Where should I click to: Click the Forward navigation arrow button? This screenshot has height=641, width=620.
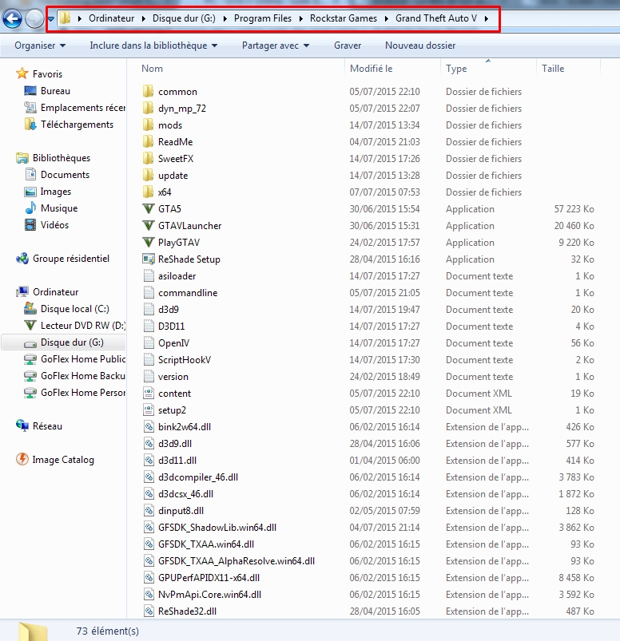pyautogui.click(x=34, y=18)
